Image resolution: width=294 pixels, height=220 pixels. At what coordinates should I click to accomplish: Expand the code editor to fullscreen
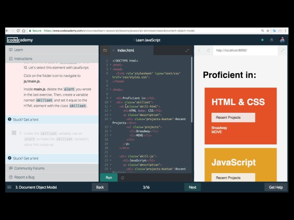pyautogui.click(x=187, y=50)
